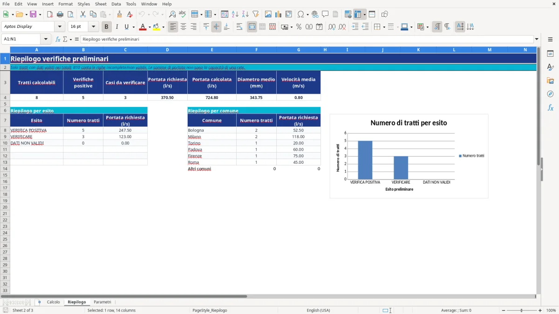Open the Background Color dropdown arrow
The width and height of the screenshot is (559, 314).
163,27
